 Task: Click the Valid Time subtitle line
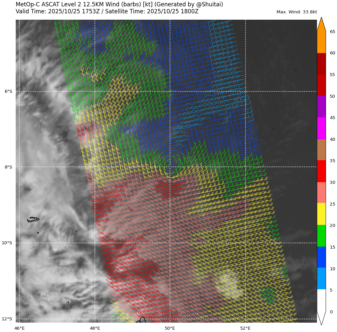point(107,11)
